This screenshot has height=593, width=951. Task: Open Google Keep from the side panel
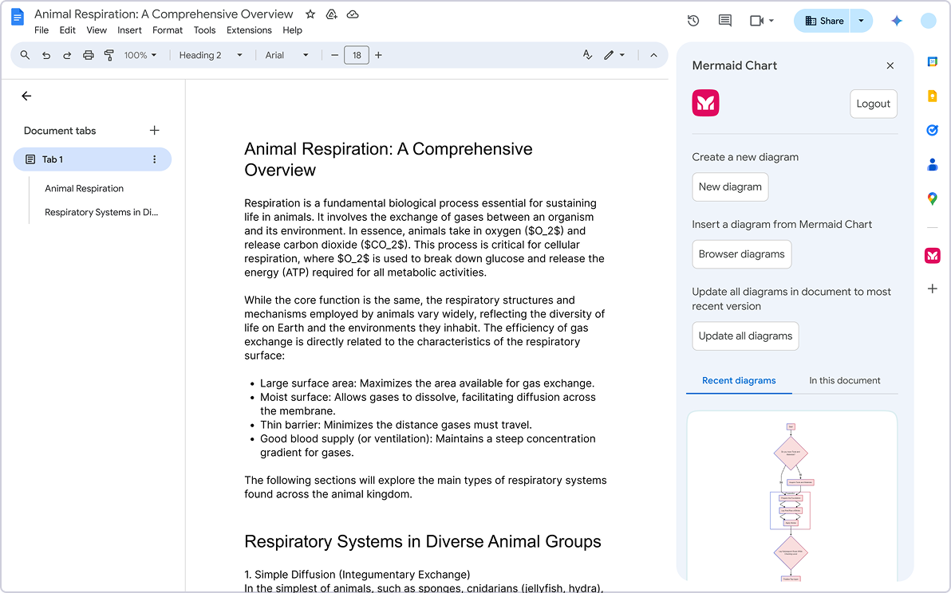pos(932,95)
